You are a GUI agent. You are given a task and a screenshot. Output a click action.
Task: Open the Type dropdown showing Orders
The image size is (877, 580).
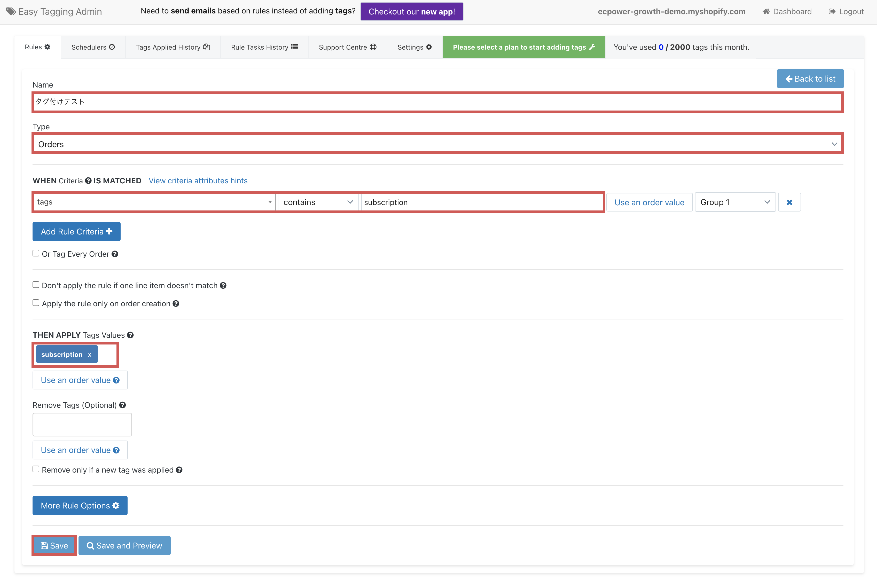pyautogui.click(x=438, y=144)
